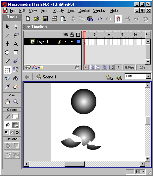The image size is (153, 176).
Task: Toggle show all layers as outlines
Action: click(x=78, y=35)
